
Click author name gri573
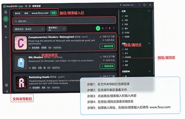[x=61, y=77]
